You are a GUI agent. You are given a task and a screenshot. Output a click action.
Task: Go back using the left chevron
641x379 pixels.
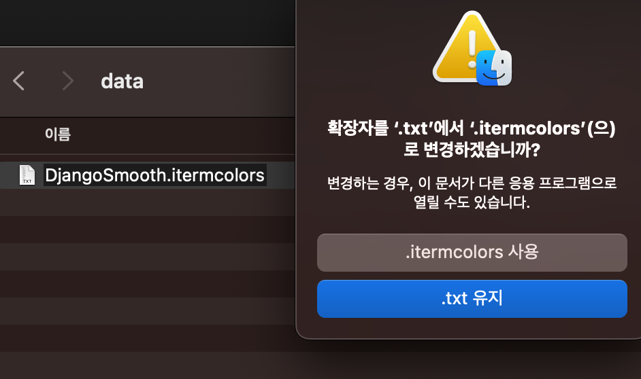pos(19,81)
